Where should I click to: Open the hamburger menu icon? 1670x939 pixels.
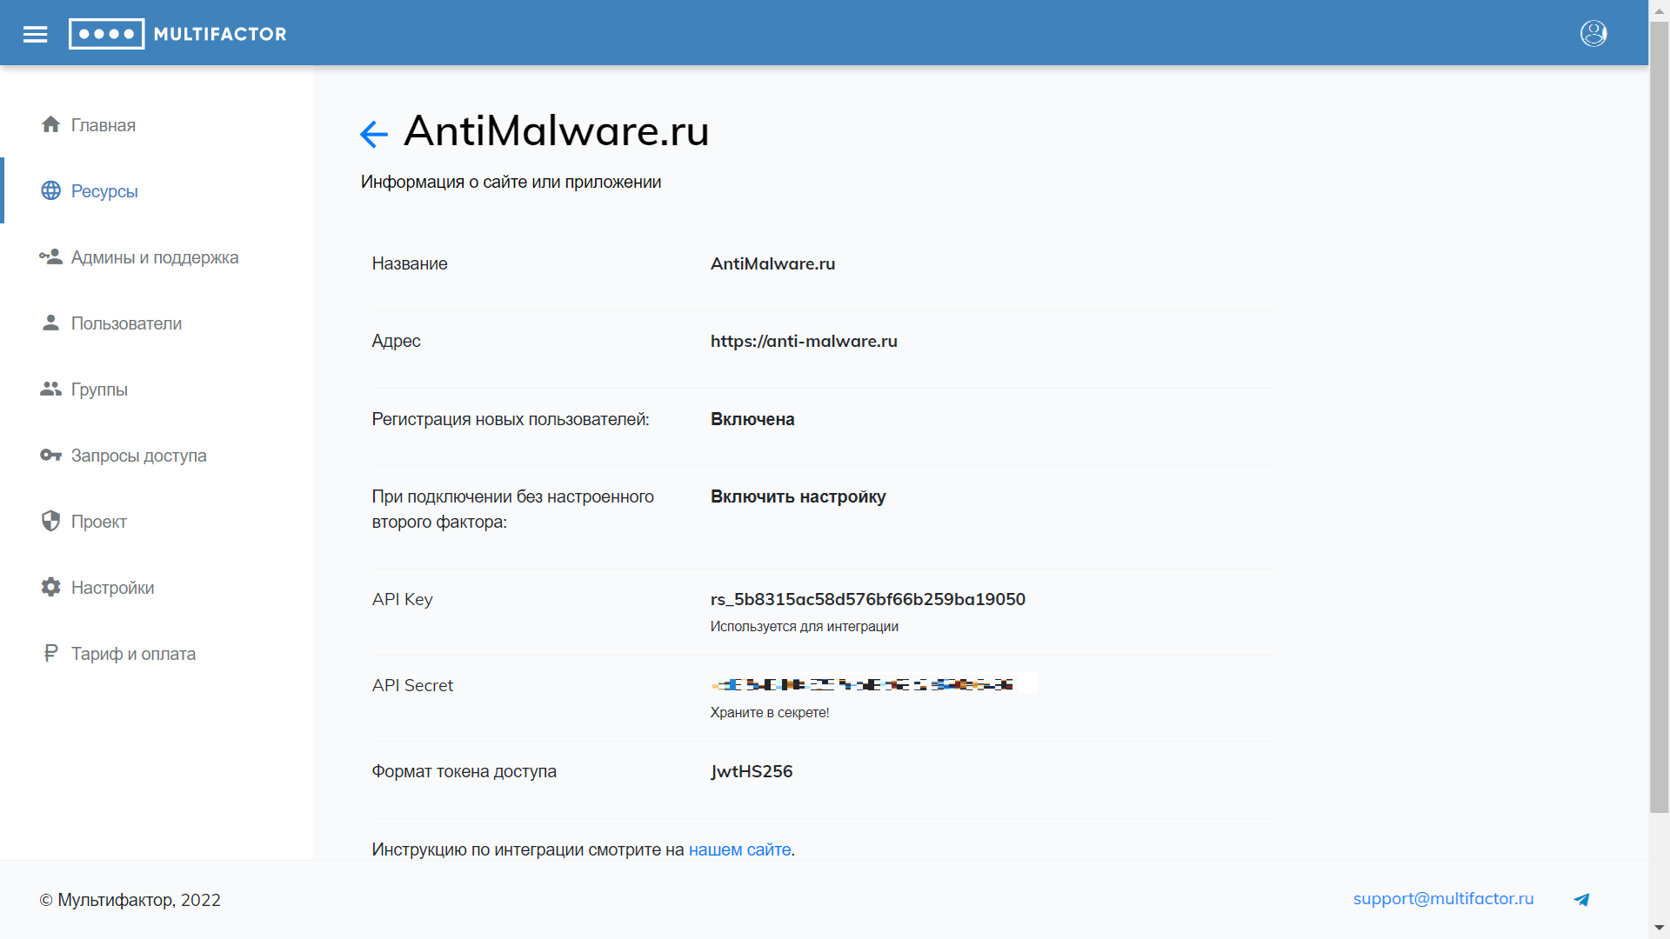(x=35, y=34)
